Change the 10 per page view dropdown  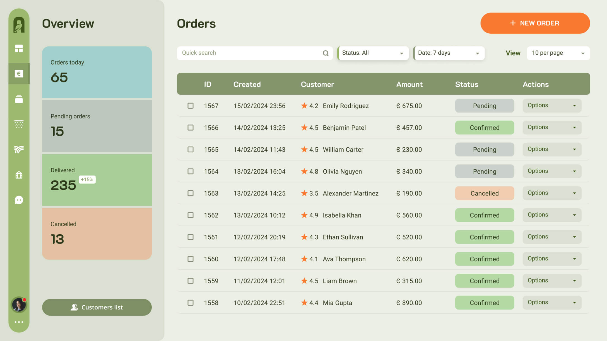(x=558, y=53)
